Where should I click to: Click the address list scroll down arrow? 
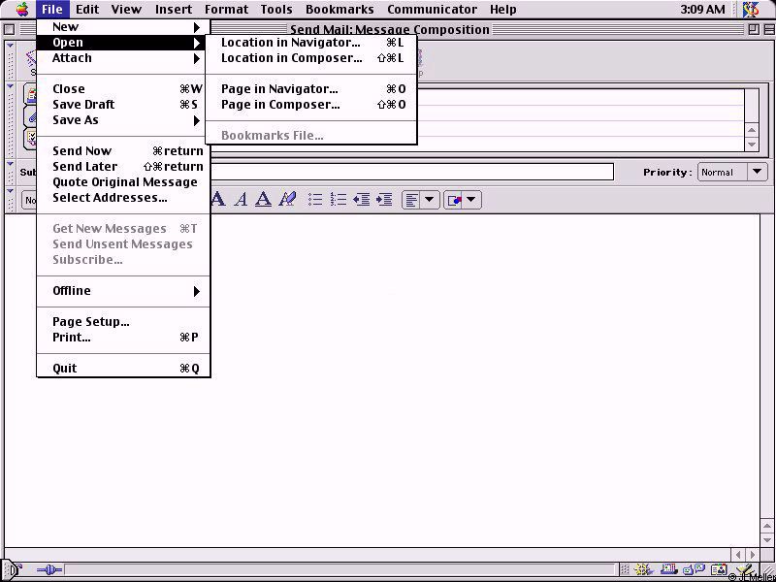pos(752,144)
